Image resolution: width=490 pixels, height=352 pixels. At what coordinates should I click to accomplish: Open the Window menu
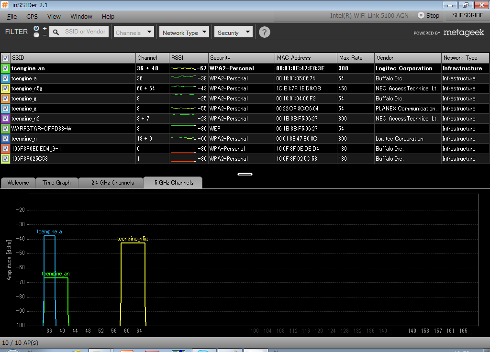(81, 17)
